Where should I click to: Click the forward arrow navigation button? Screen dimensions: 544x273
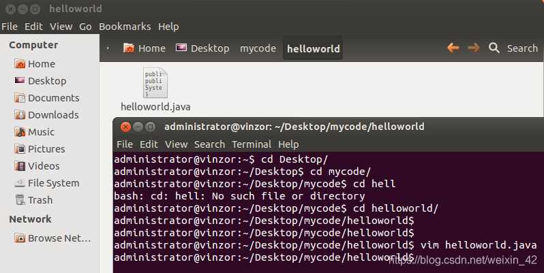(x=474, y=48)
